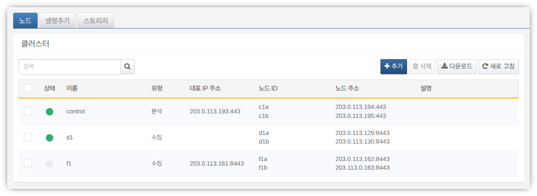Tick the checkbox for f1 node
537x196 pixels.
click(x=28, y=163)
